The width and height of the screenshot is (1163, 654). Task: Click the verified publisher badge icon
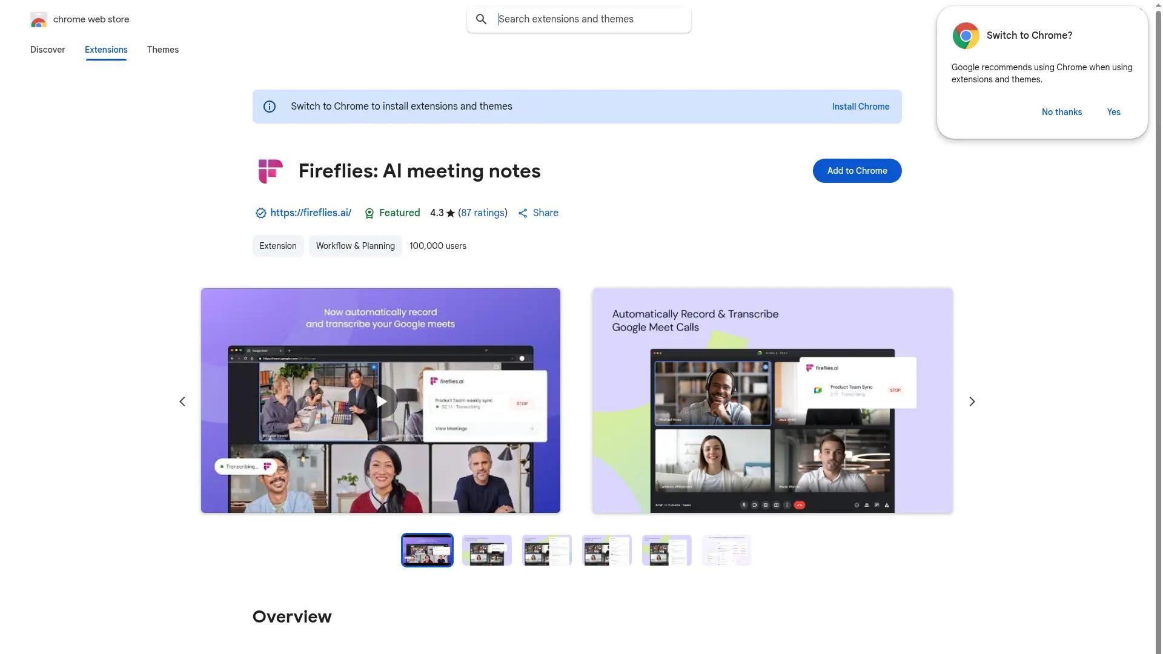click(x=260, y=213)
